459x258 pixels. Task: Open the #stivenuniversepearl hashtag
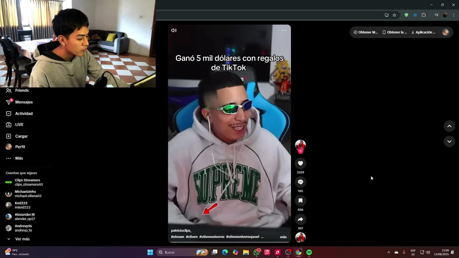(242, 237)
